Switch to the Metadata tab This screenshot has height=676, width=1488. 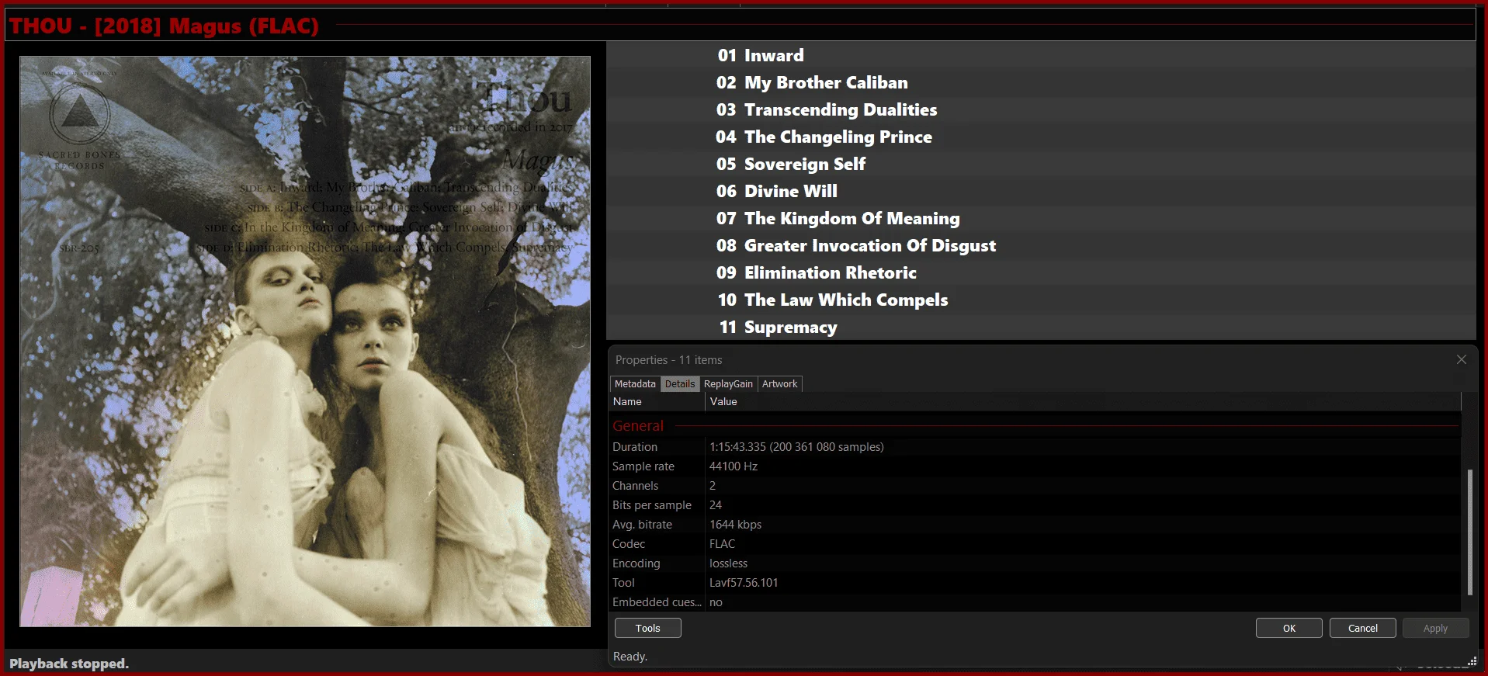[635, 383]
